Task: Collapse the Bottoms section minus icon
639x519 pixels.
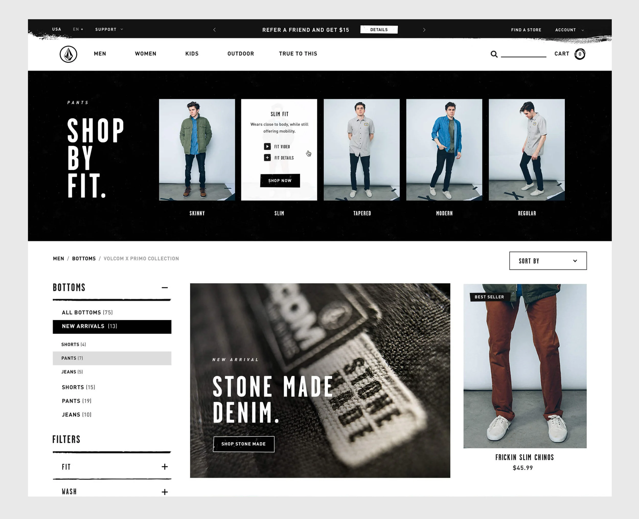Action: pyautogui.click(x=164, y=288)
